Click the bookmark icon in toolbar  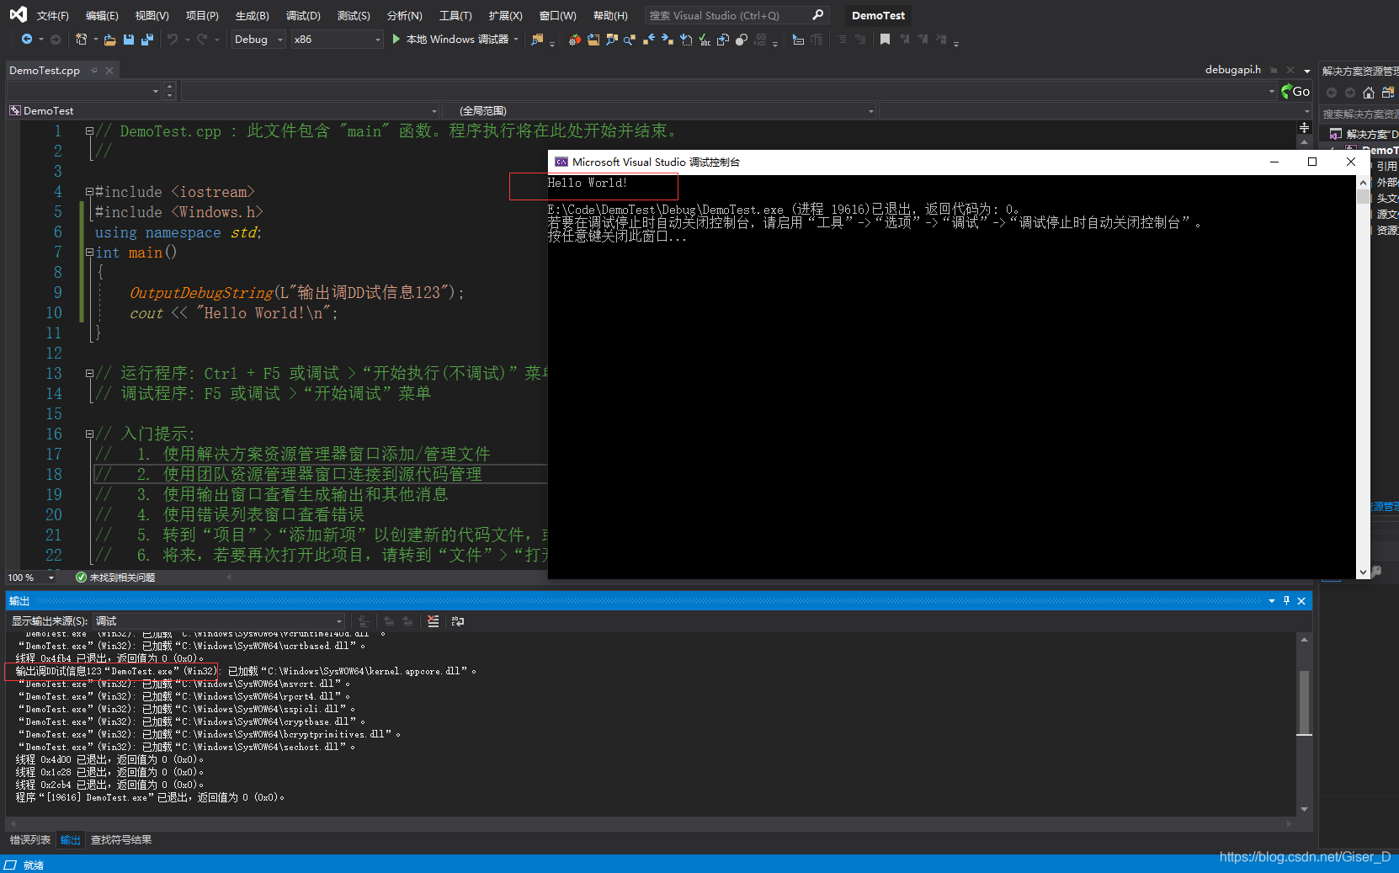885,40
